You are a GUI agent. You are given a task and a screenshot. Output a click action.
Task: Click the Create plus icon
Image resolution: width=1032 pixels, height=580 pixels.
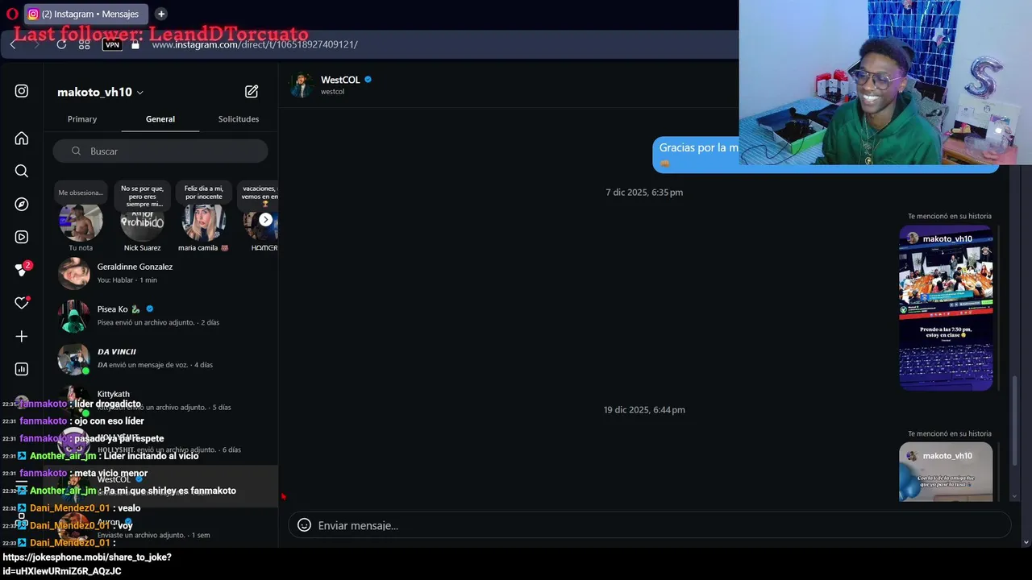[22, 336]
